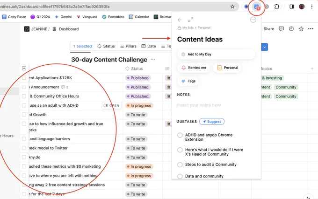Toggle the select-all rows checkbox
The height and width of the screenshot is (199, 318).
24,69
